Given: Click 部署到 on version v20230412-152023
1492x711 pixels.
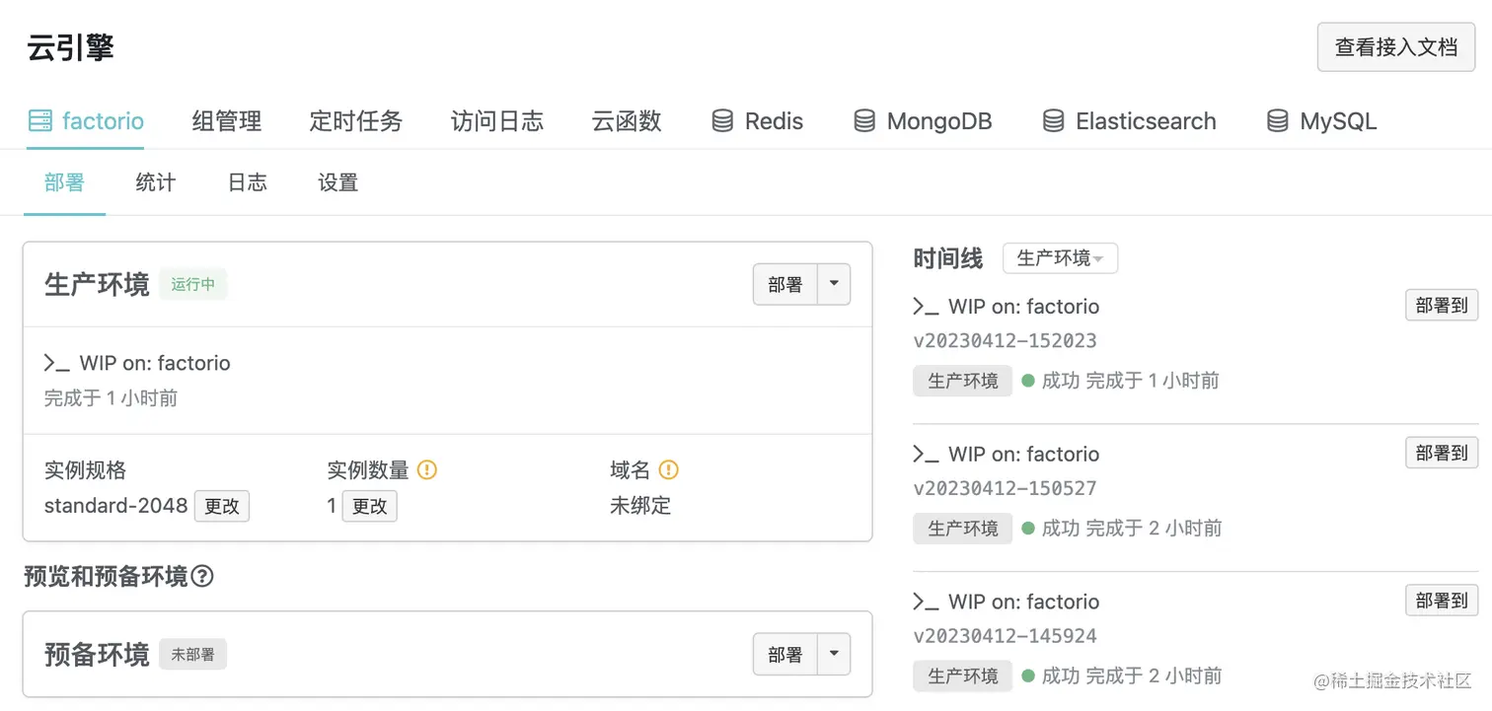Looking at the screenshot, I should click(1441, 306).
